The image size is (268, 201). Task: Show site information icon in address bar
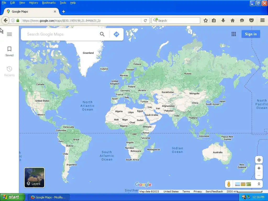point(13,20)
